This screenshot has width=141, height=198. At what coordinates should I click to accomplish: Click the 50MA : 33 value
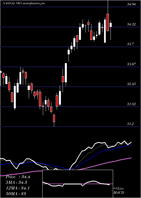coord(16,193)
